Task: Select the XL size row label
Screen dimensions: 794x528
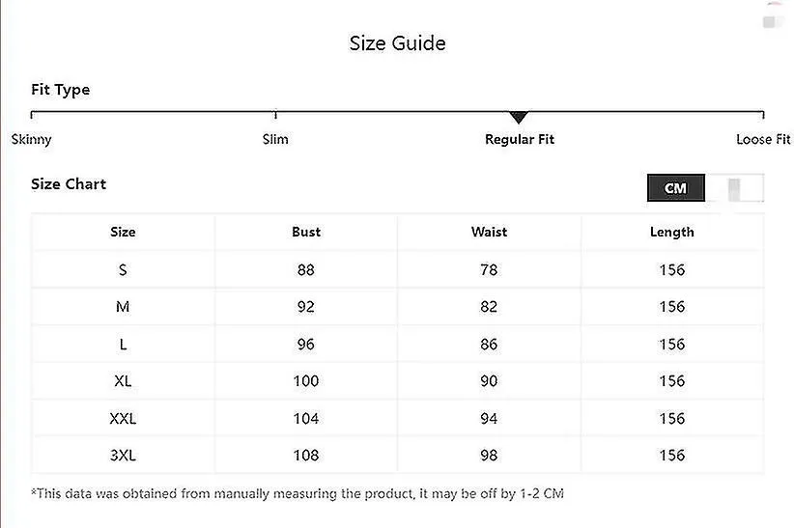Action: pyautogui.click(x=123, y=380)
